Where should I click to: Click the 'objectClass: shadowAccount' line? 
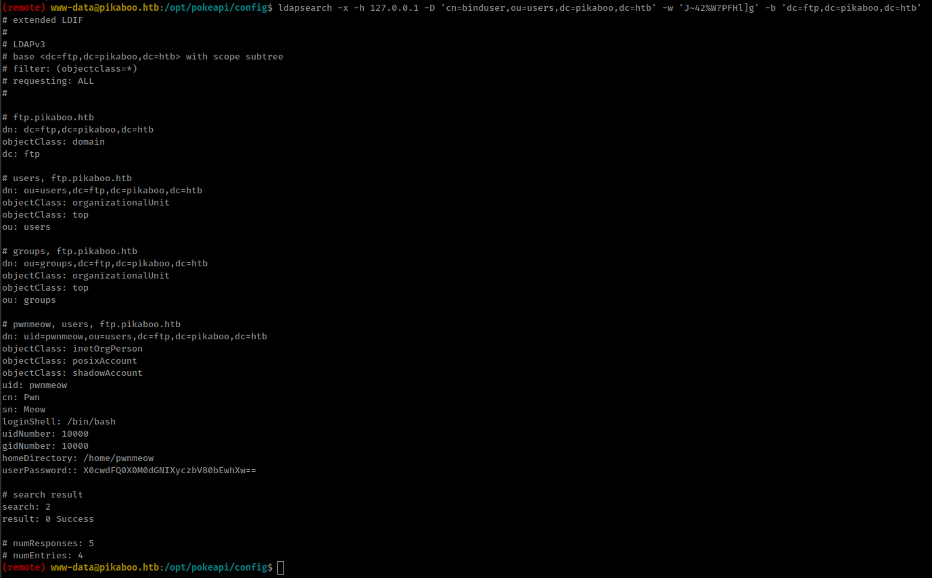(x=72, y=372)
